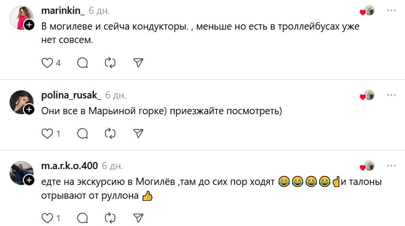The height and width of the screenshot is (226, 405).
Task: Share m.a.r.k.o.400's comment via the send icon
Action: (138, 218)
